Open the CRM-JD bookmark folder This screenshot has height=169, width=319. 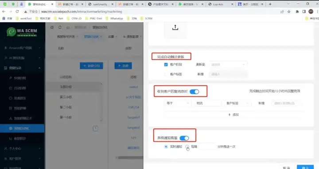click(74, 18)
